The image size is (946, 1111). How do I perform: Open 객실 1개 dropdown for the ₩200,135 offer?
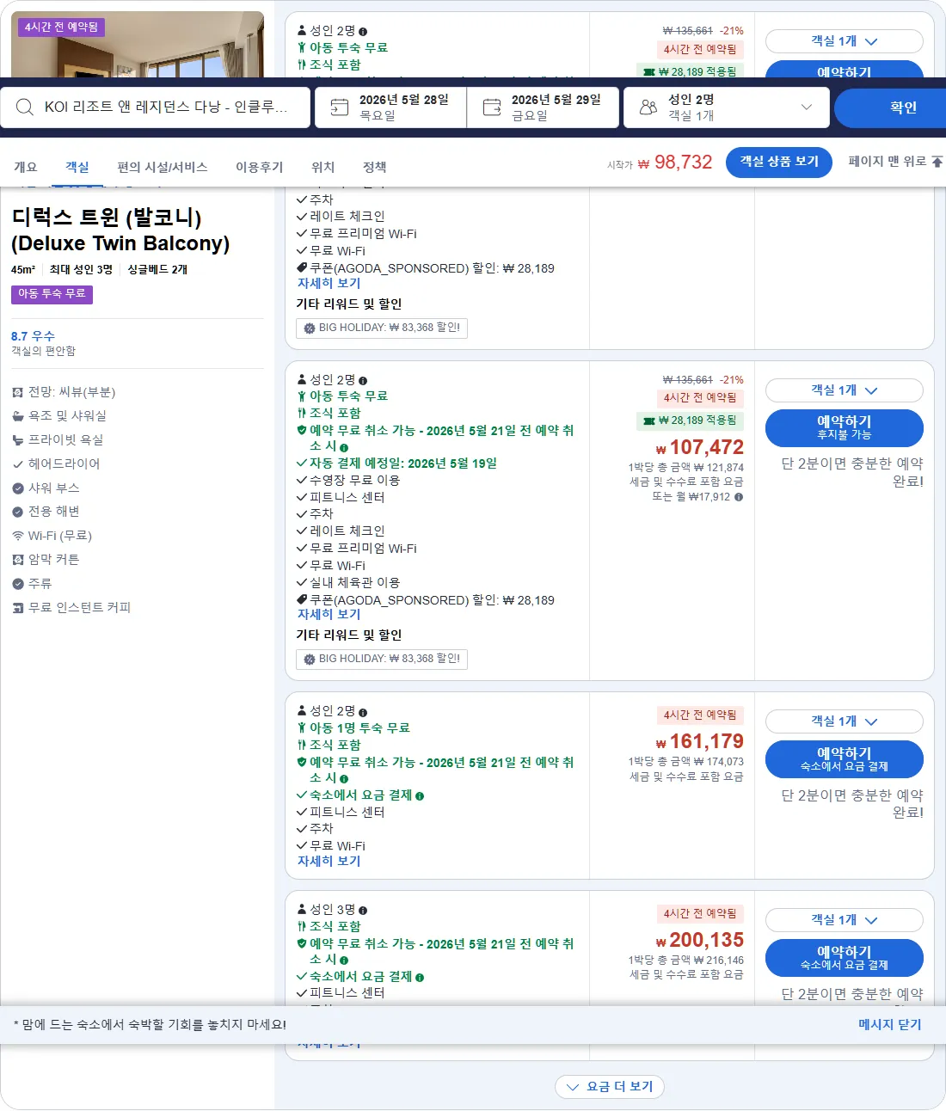845,920
